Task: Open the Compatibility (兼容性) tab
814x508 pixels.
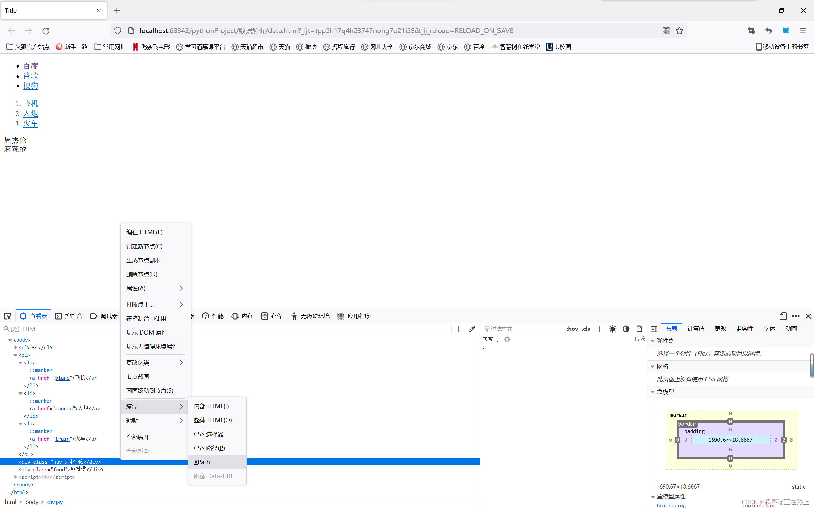Action: (745, 329)
